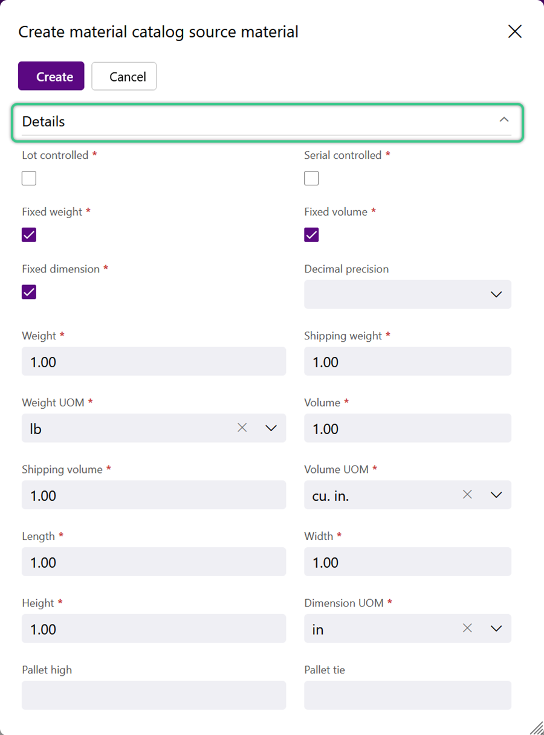This screenshot has height=735, width=544.
Task: Clear the Weight UOM lb selection
Action: [x=242, y=428]
